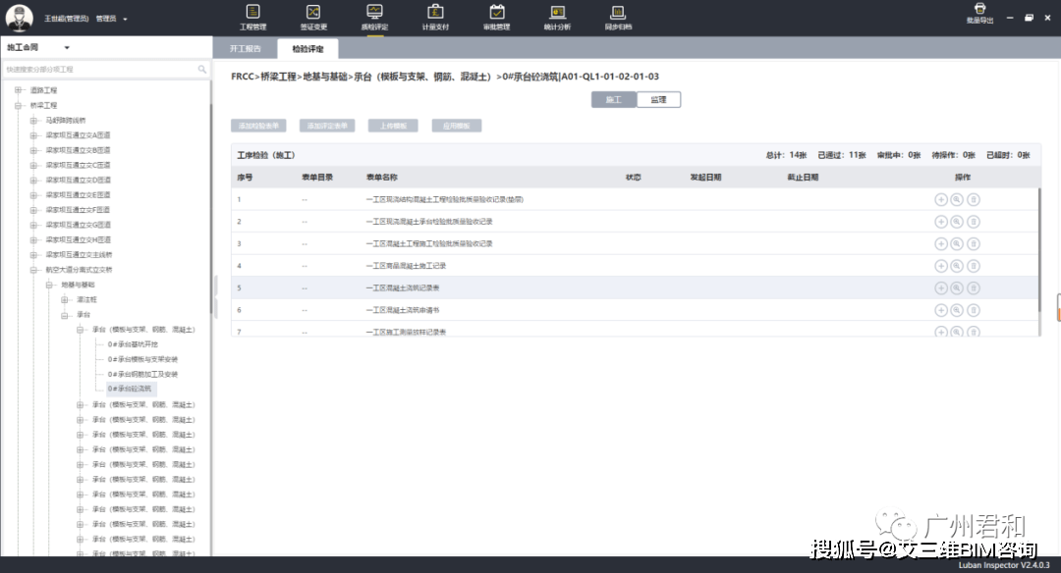
Task: Switch the toggle to 监理
Action: (x=658, y=100)
